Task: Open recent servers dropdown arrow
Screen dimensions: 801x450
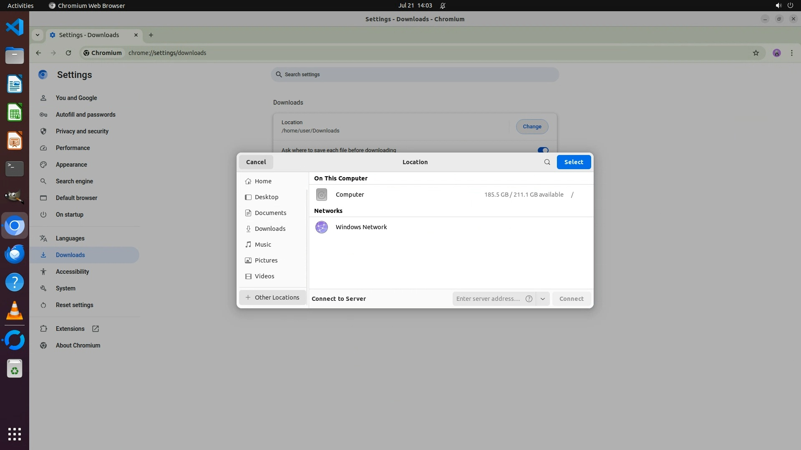Action: click(542, 299)
